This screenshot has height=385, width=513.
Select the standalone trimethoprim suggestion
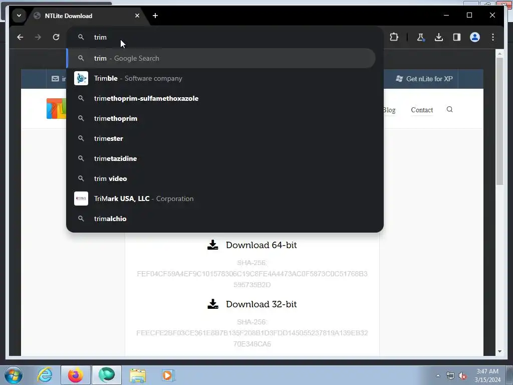pos(221,118)
